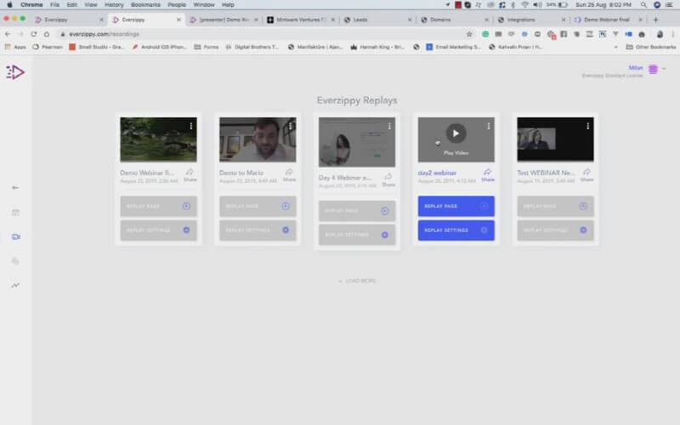Switch to the first Everzippy browser tab
Viewport: 680px width, 425px height.
[x=69, y=20]
